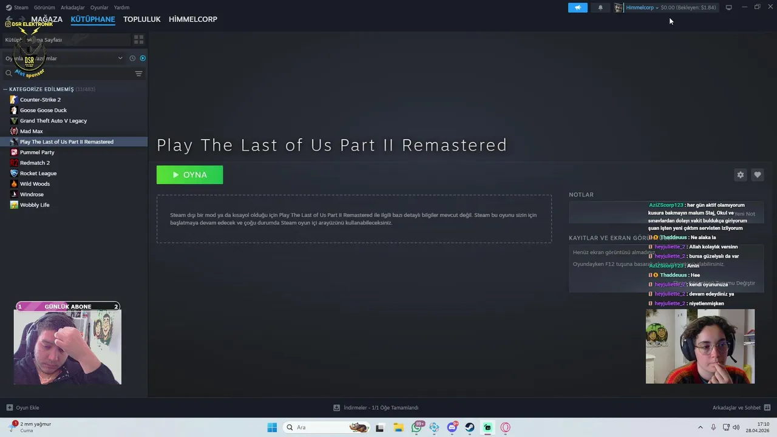Open Task View on the taskbar
777x437 pixels.
[379, 427]
